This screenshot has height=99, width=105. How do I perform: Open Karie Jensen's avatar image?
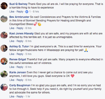(x=4, y=74)
